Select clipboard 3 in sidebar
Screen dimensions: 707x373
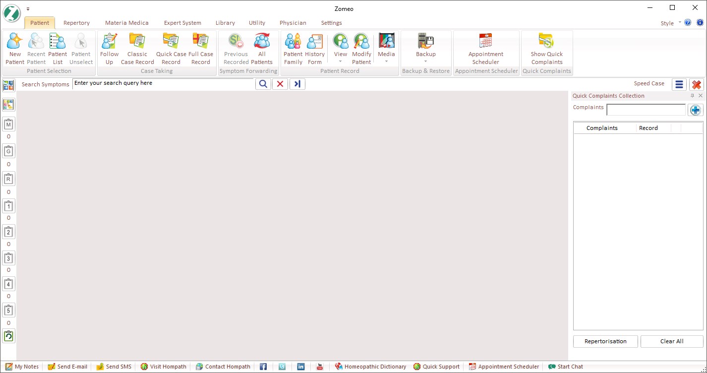point(8,258)
